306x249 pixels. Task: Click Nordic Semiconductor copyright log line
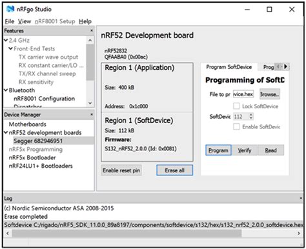(59, 208)
